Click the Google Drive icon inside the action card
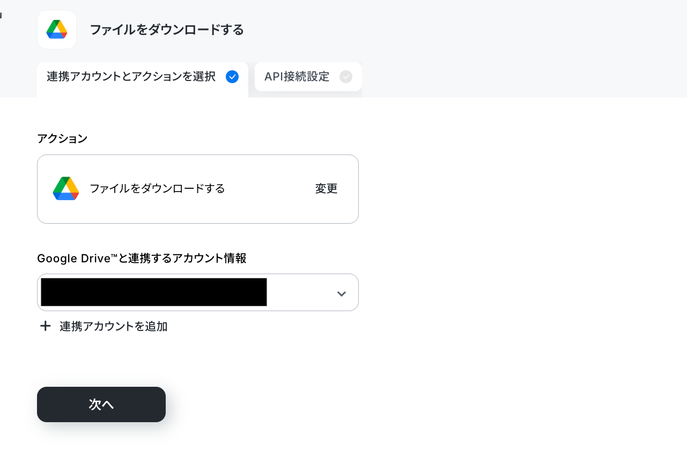687x449 pixels. (x=66, y=189)
